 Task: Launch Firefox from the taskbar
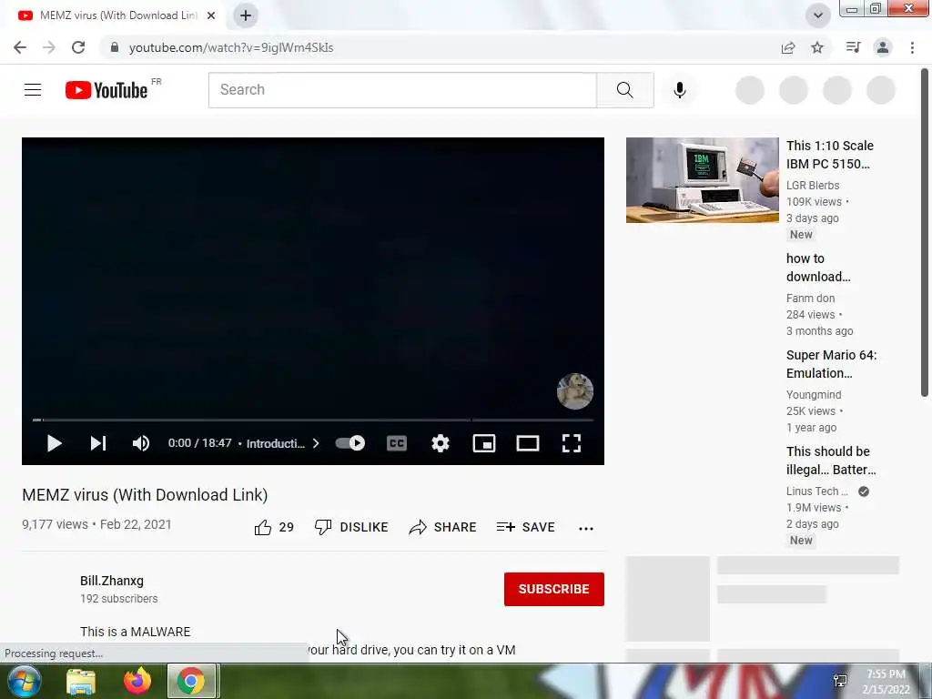click(x=137, y=681)
